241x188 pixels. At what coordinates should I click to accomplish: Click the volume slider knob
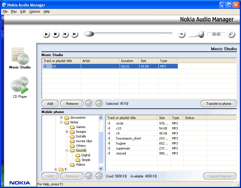click(201, 34)
